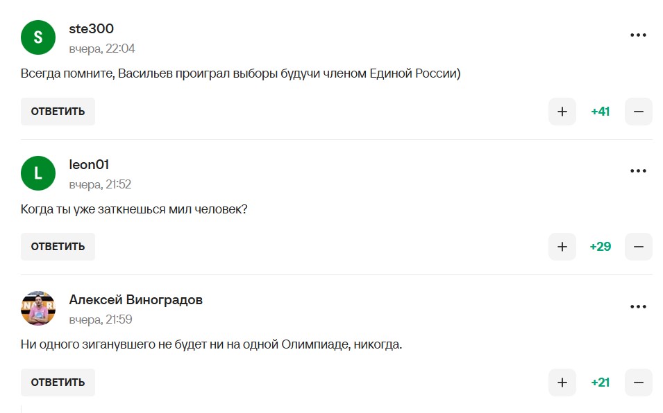This screenshot has width=663, height=413.
Task: Downvote the ste300 comment
Action: (x=638, y=112)
